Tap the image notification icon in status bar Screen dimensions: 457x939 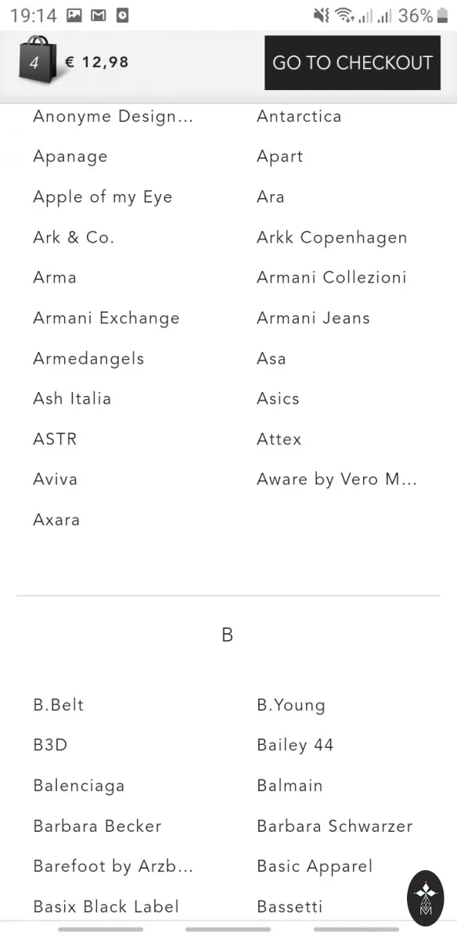point(74,15)
